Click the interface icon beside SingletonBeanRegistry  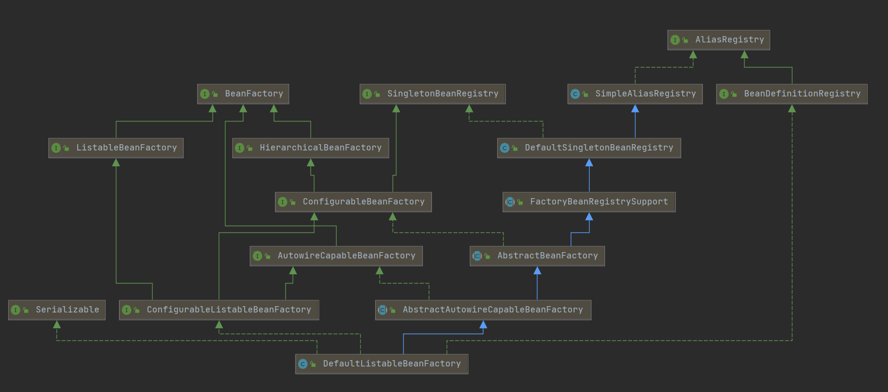[367, 94]
